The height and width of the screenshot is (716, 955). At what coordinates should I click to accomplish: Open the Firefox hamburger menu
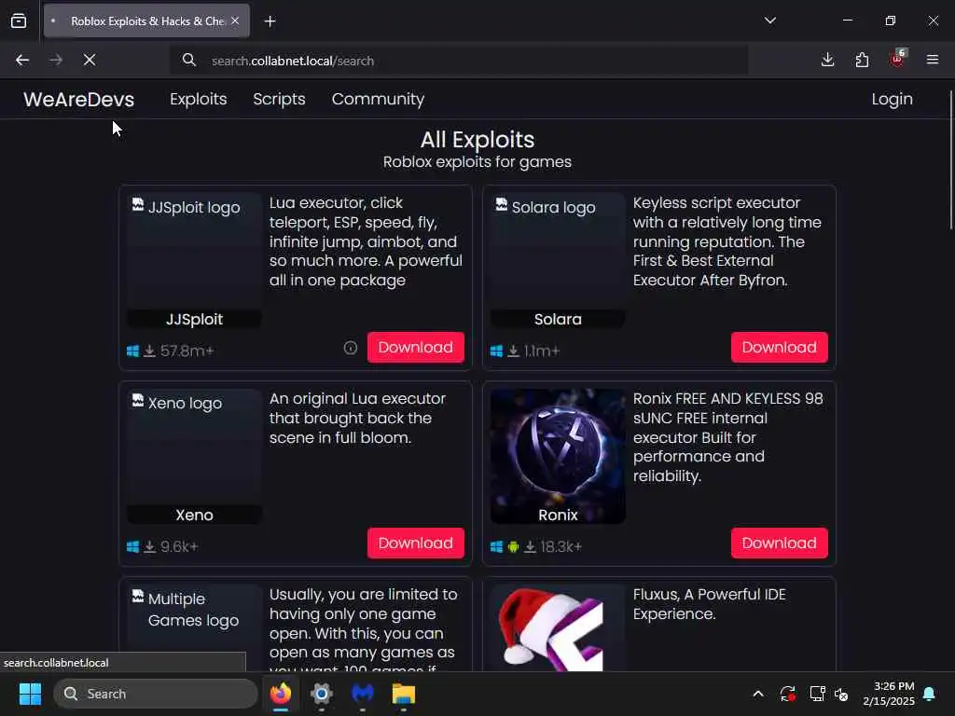(932, 60)
